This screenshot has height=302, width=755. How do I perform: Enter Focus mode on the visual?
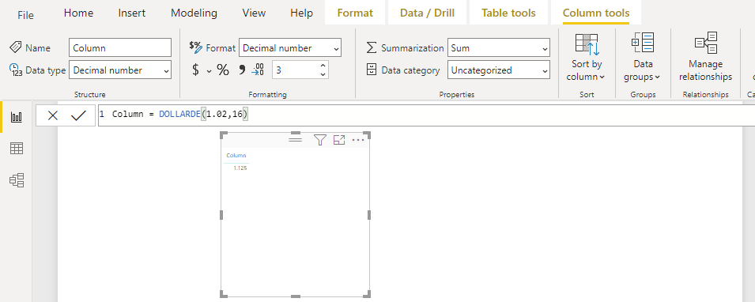[x=339, y=140]
